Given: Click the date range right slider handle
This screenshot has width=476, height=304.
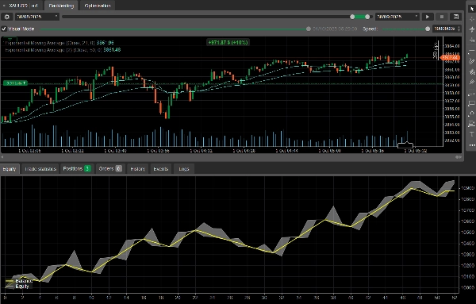Looking at the screenshot, I should 367,17.
